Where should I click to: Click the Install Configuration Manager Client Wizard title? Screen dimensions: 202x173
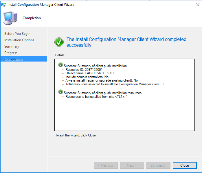coord(41,5)
